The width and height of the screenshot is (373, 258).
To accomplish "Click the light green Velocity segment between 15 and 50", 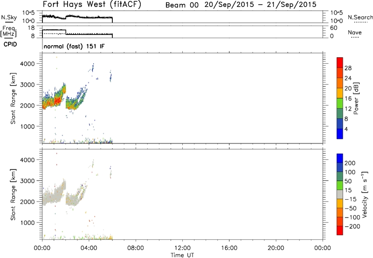I will (340, 185).
